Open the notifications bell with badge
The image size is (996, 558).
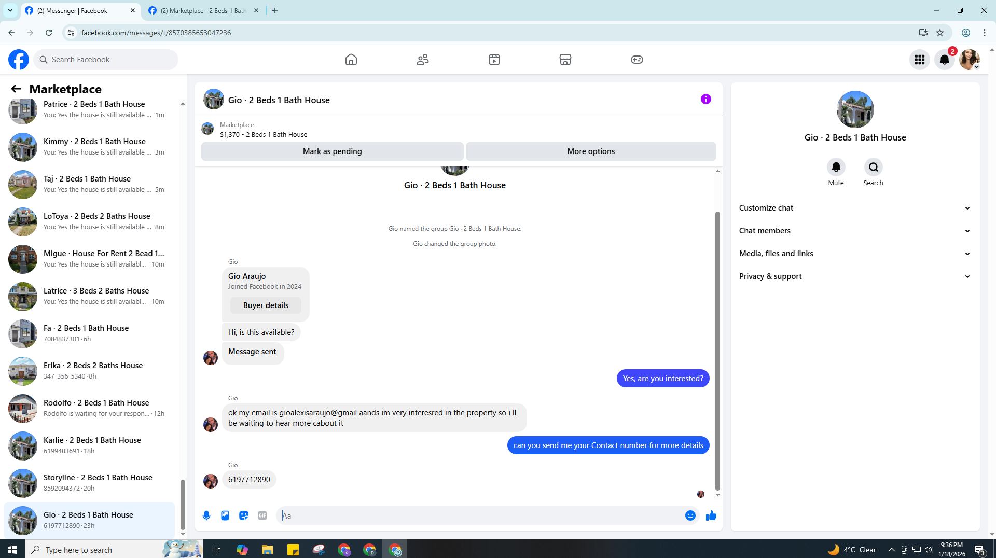[945, 60]
